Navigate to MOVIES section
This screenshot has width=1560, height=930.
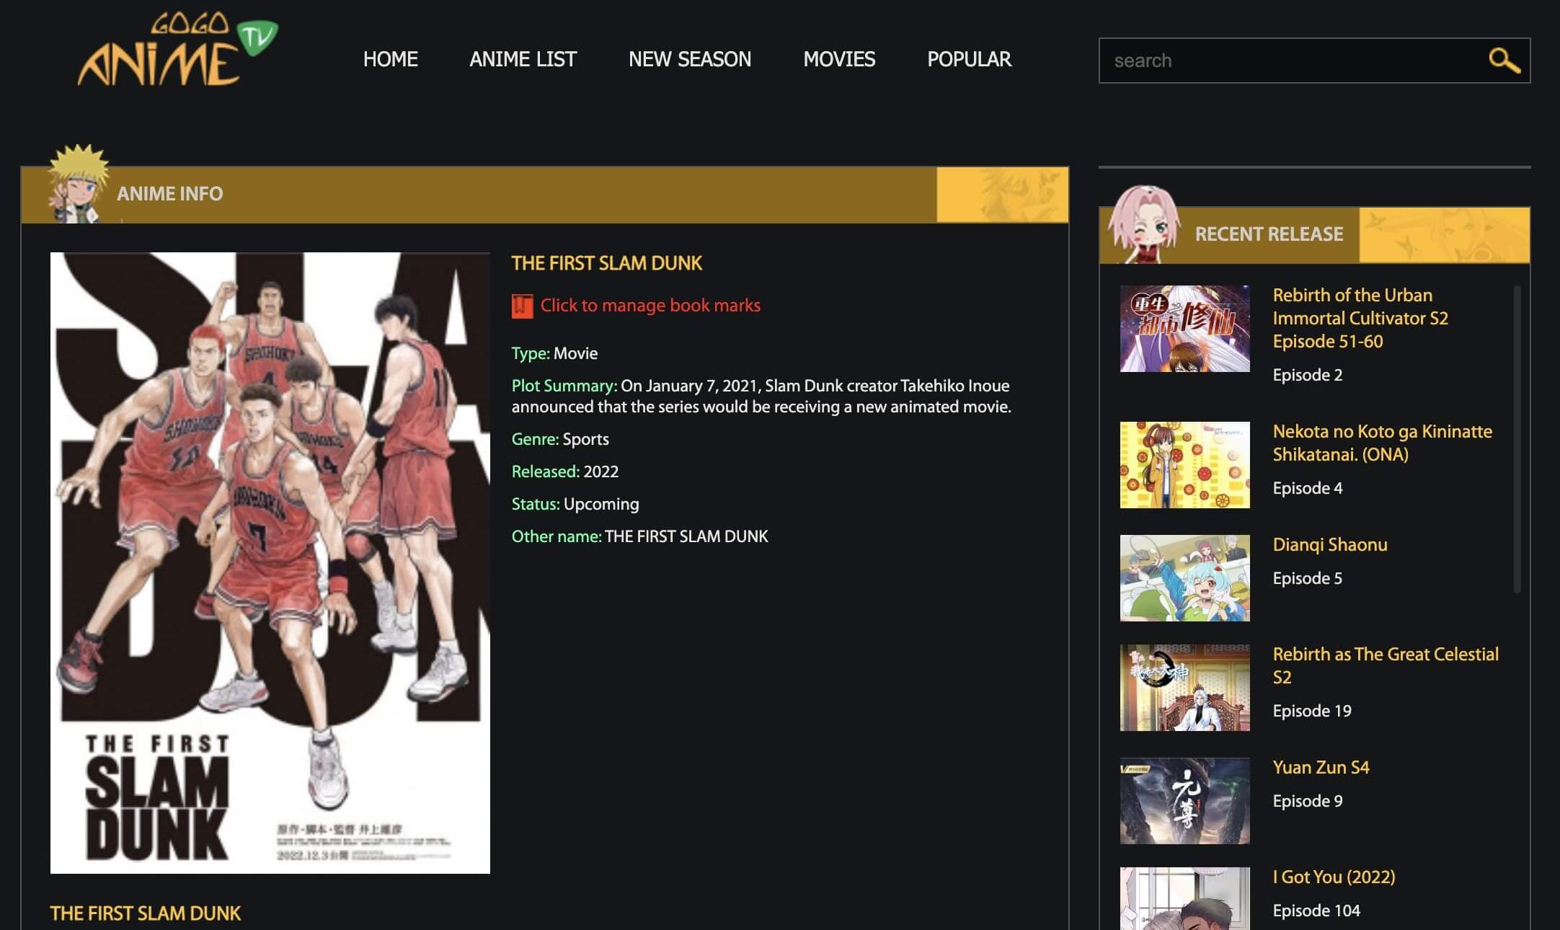tap(839, 59)
